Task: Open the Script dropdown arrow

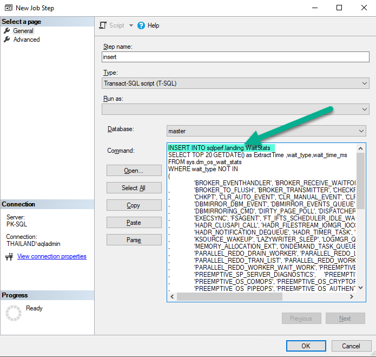Action: (x=131, y=25)
